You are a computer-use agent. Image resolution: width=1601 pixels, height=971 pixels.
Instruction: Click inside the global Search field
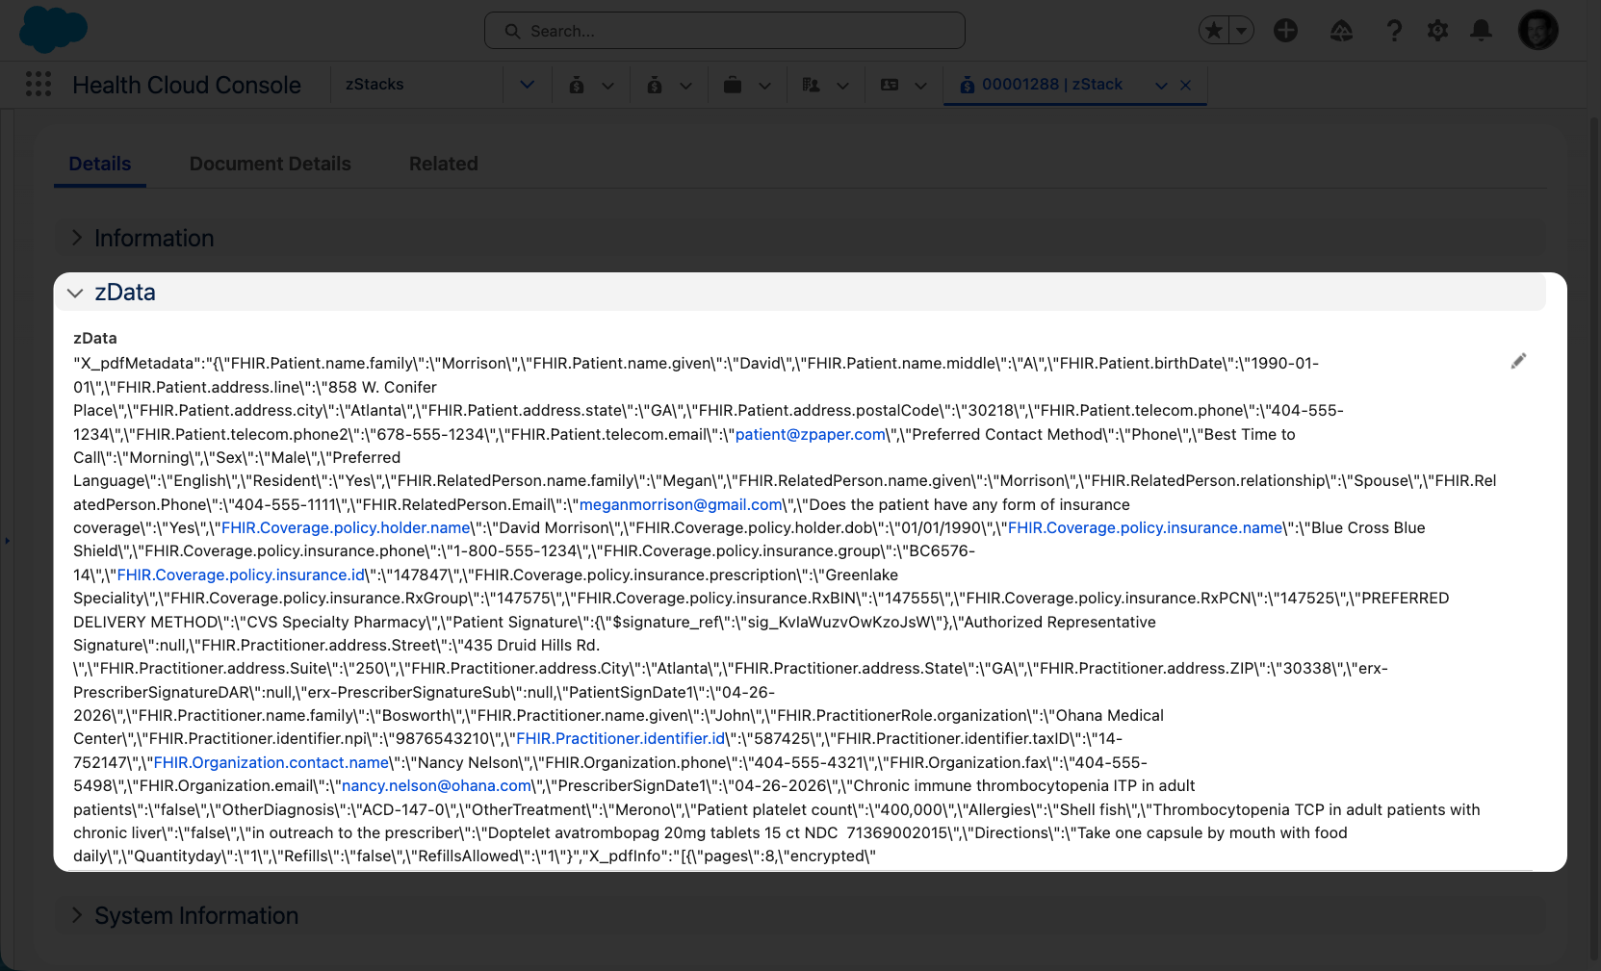click(x=725, y=31)
